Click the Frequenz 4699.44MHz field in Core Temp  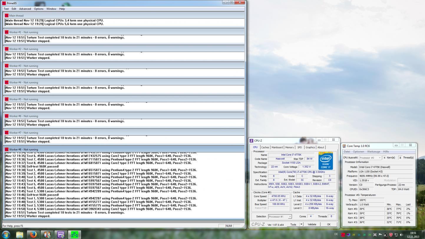[x=386, y=176]
